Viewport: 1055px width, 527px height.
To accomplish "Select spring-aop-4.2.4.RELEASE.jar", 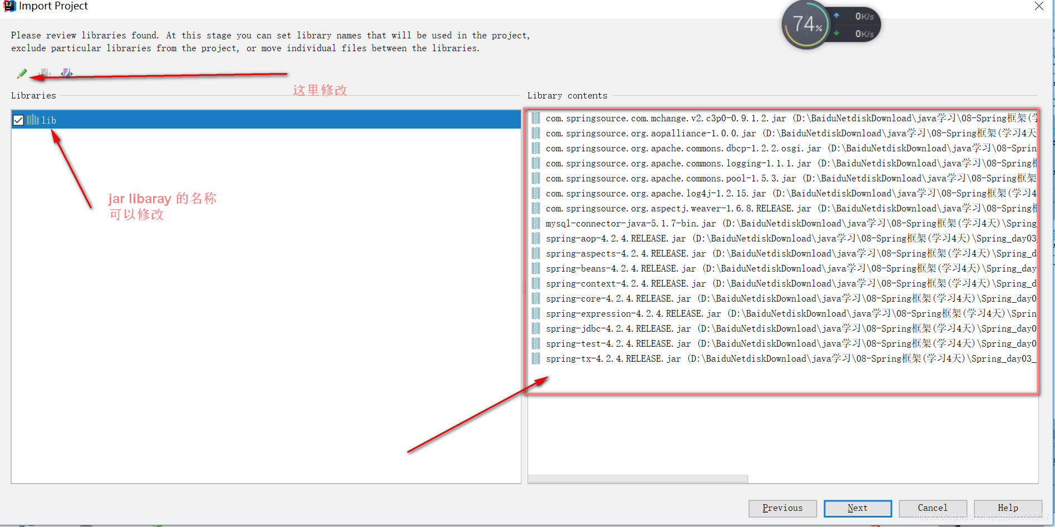I will [783, 238].
